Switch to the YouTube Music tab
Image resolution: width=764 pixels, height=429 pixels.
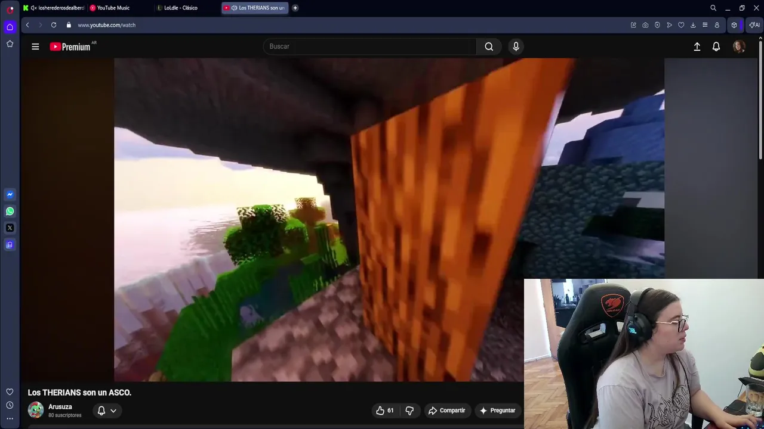[x=113, y=8]
